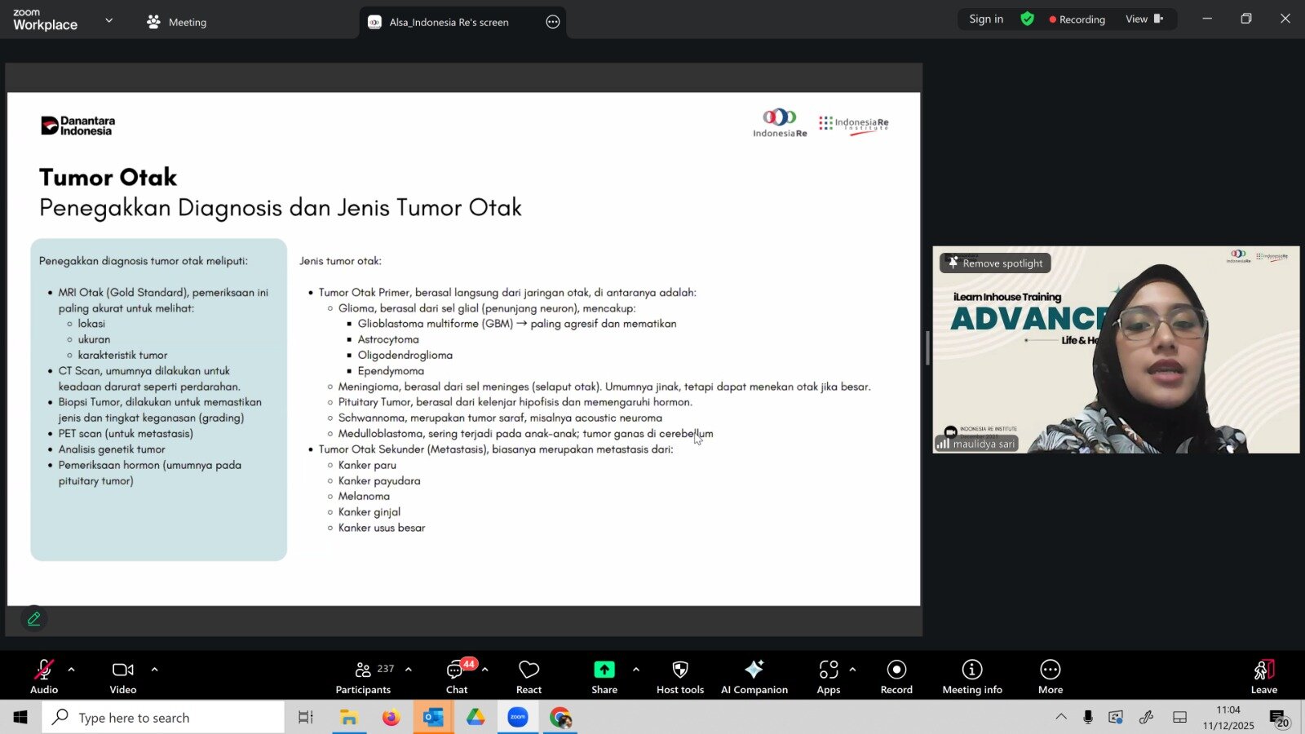Expand audio options arrow next to Audio
Screen dimensions: 1305x734
pyautogui.click(x=72, y=670)
